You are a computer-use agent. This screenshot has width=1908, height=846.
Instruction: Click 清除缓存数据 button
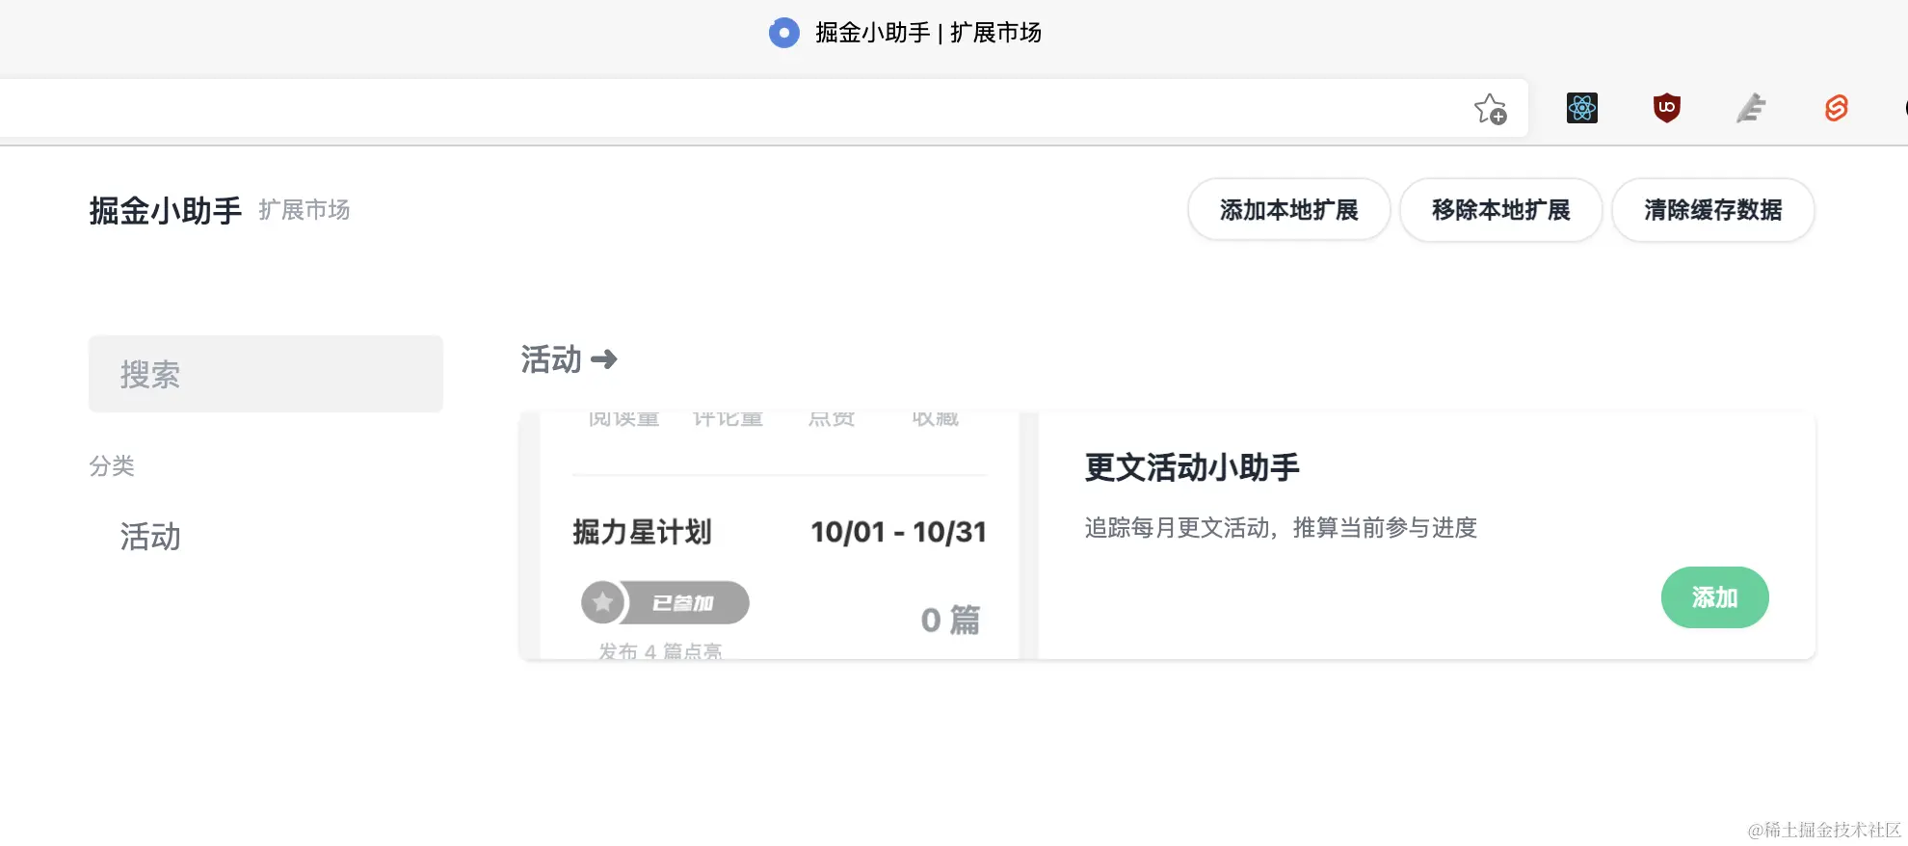(x=1712, y=210)
